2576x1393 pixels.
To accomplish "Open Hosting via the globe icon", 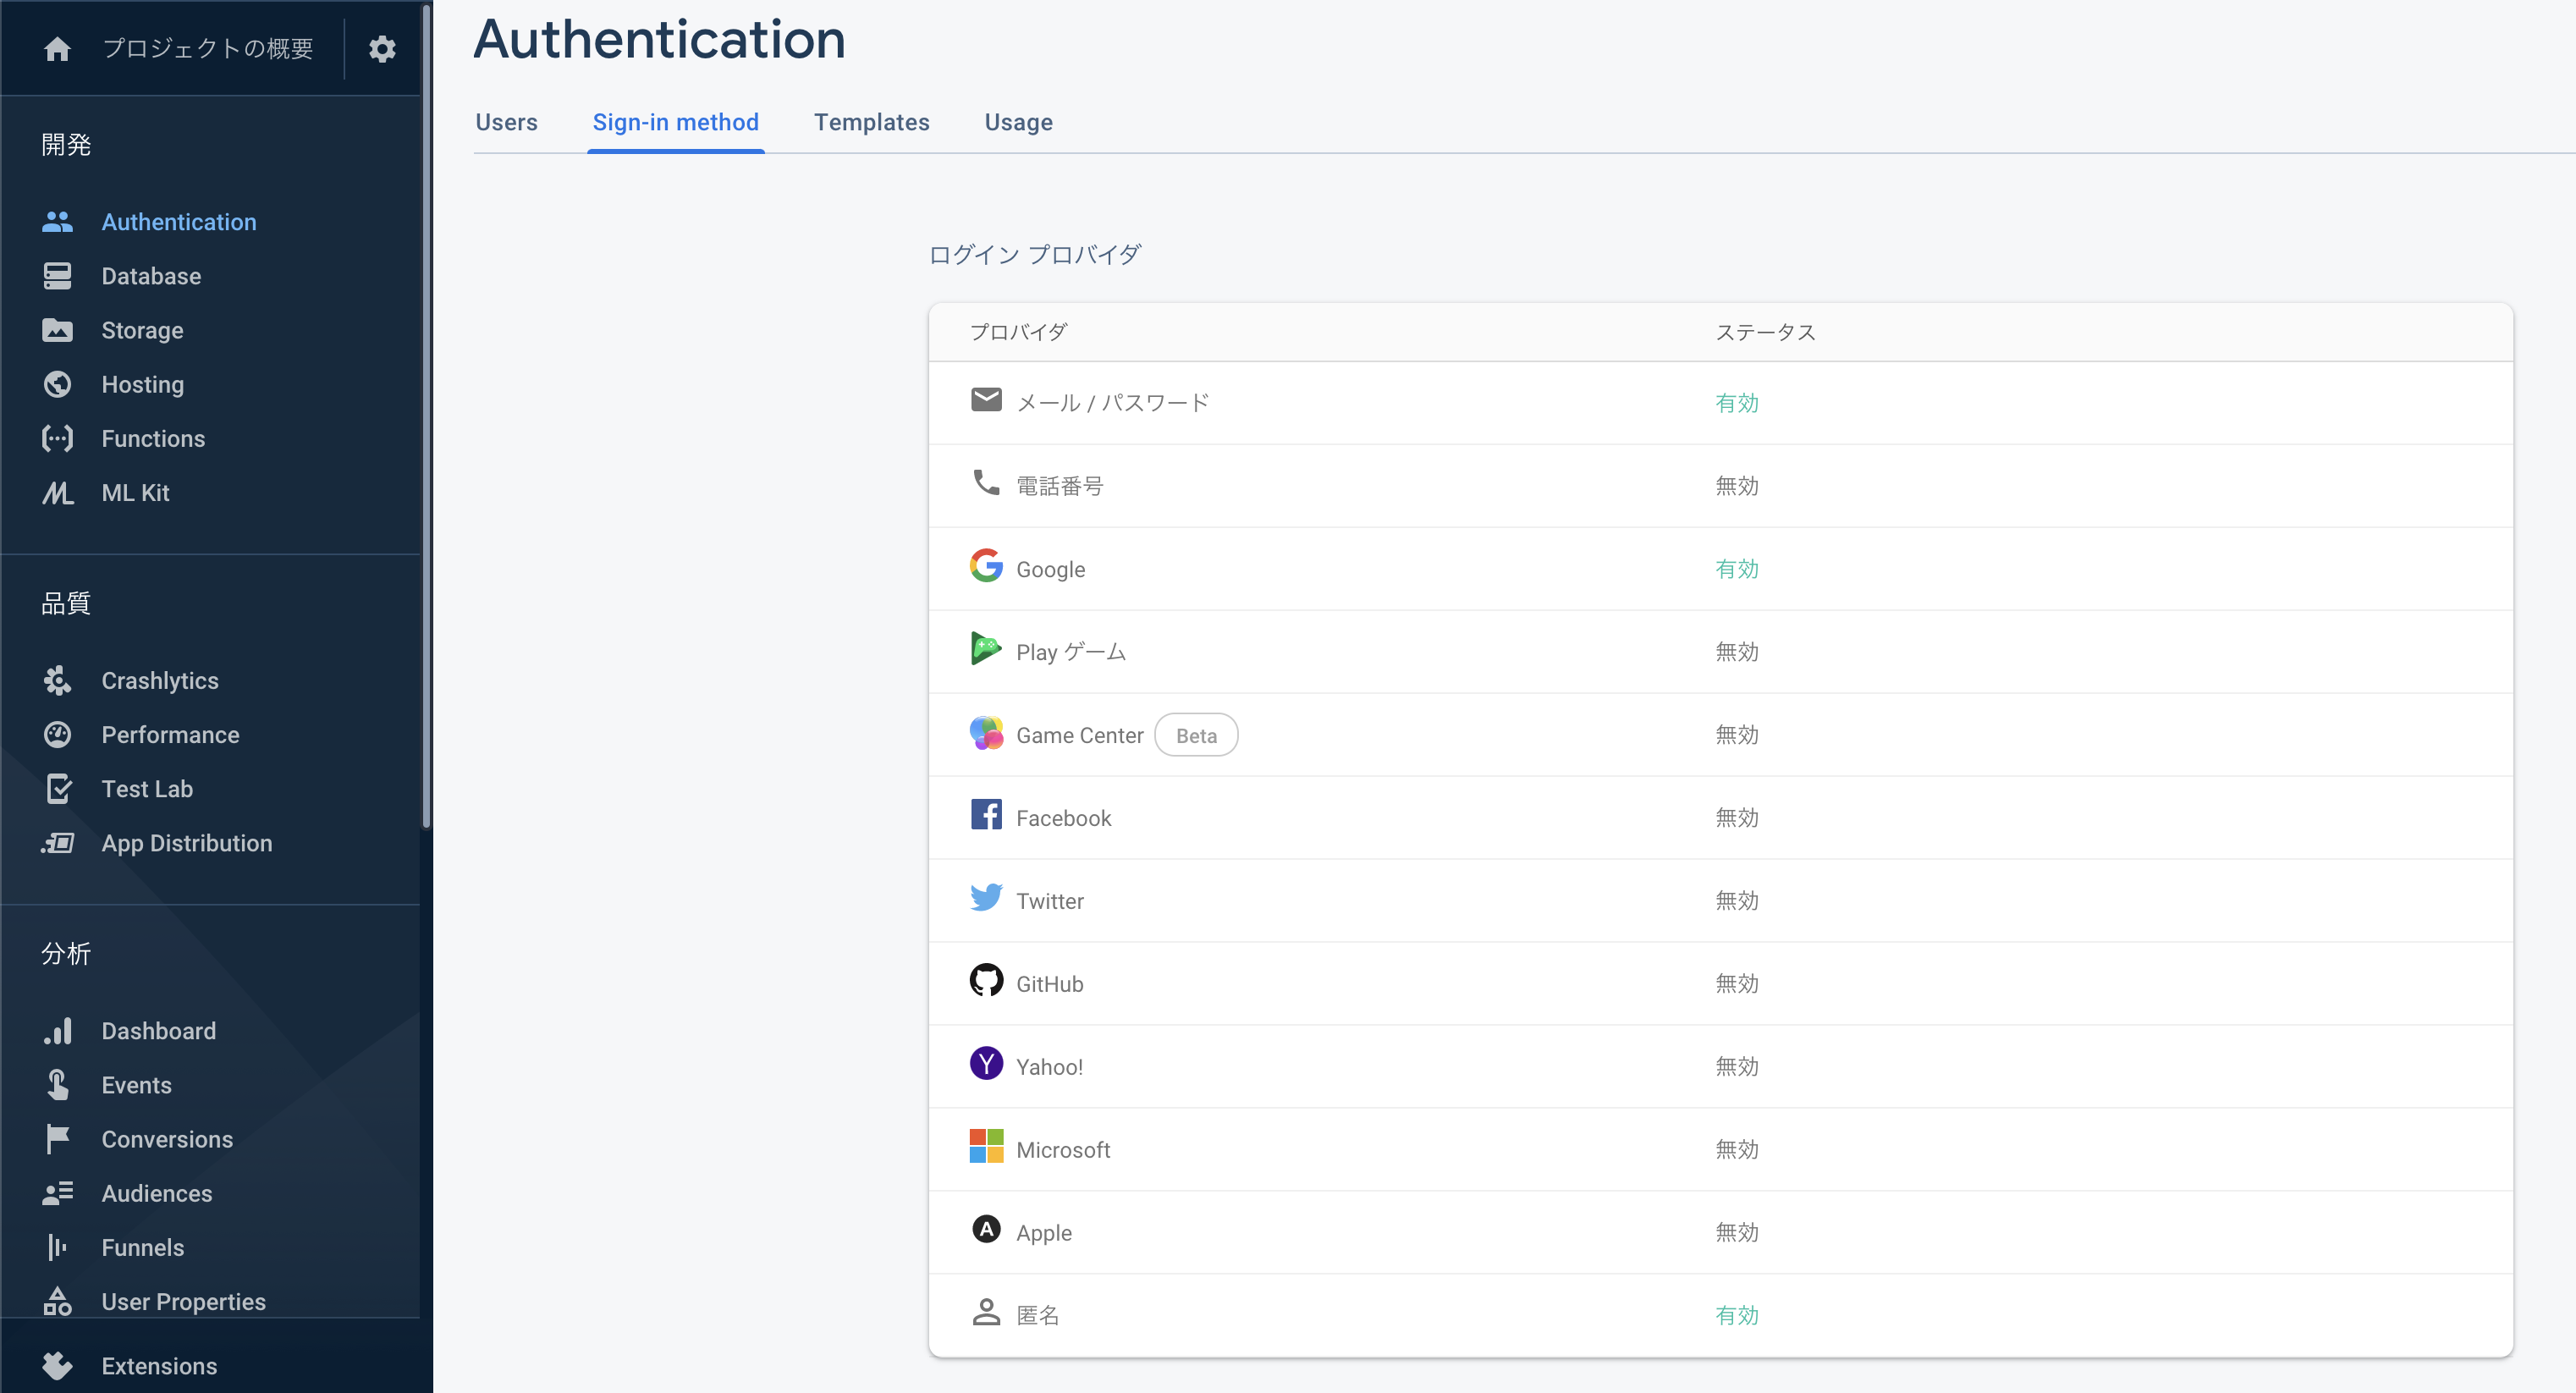I will click(57, 385).
